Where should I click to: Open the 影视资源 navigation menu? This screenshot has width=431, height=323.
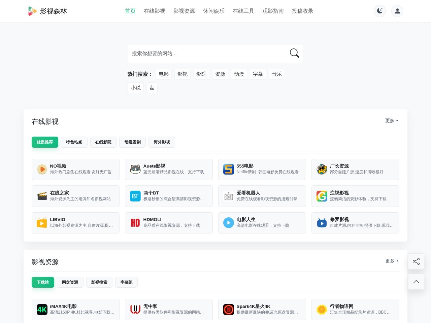(184, 11)
